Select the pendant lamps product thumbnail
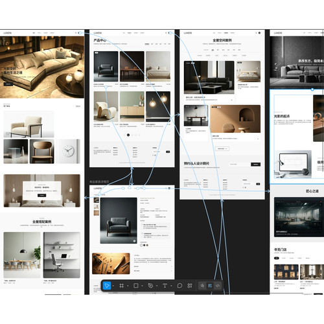Screen dimensions: 324x324 158,106
